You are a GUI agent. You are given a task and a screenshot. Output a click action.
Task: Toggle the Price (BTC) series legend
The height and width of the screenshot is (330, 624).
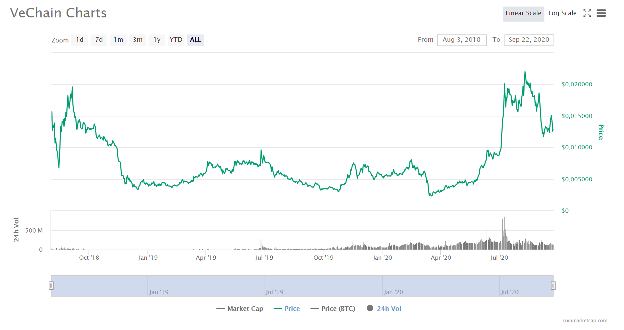333,308
